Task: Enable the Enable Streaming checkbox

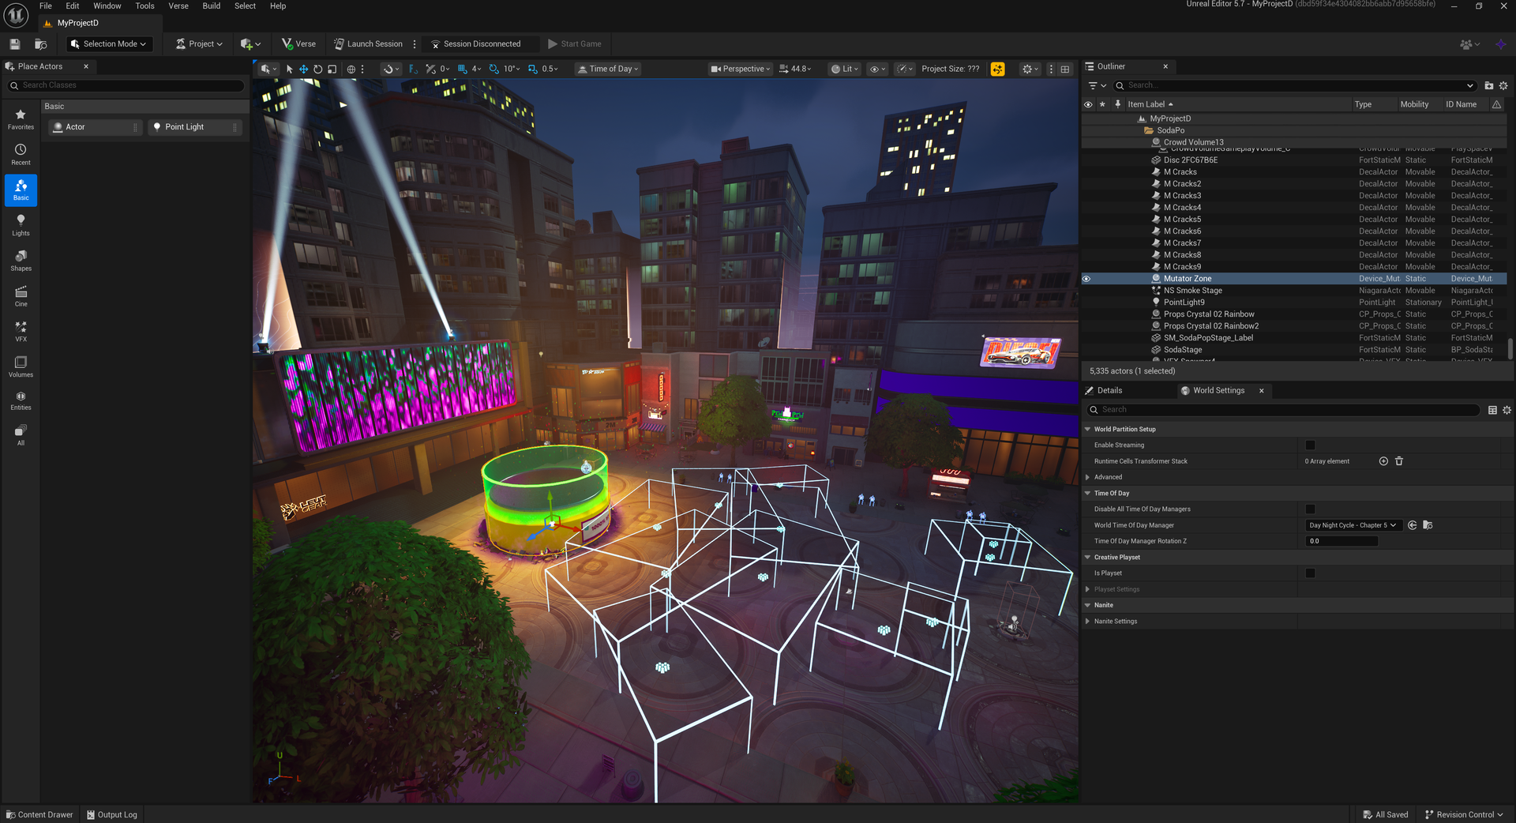Action: [x=1310, y=445]
